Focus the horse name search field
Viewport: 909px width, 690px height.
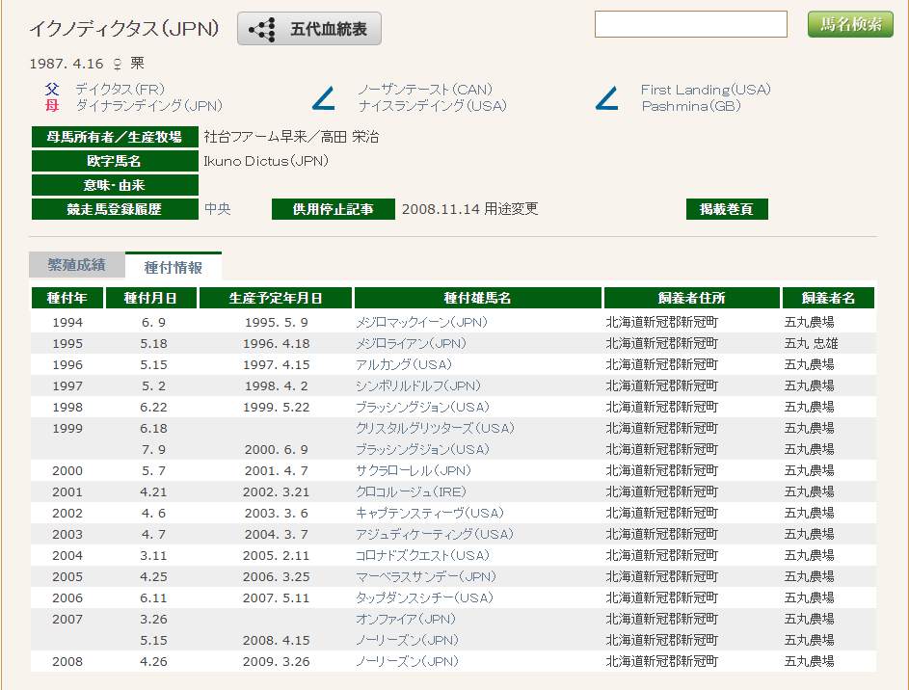[x=691, y=24]
